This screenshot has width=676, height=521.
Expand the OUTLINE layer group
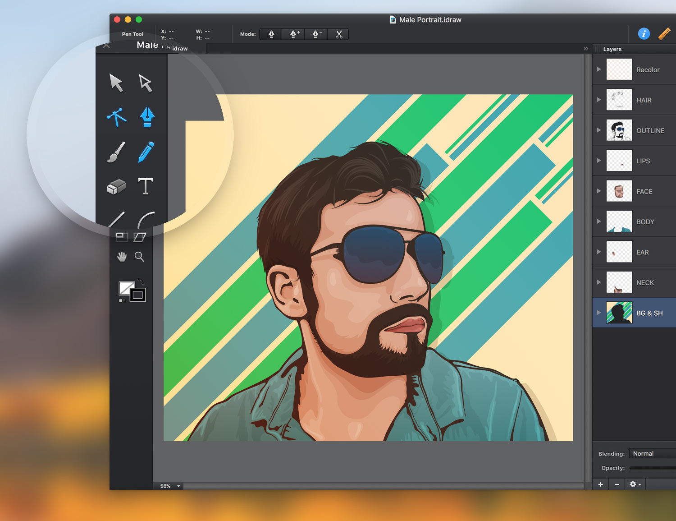[x=599, y=130]
